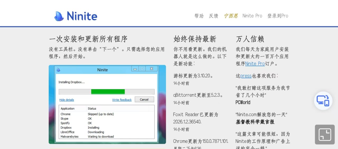Click PCWorld attribution text
This screenshot has height=149, width=338.
pyautogui.click(x=243, y=103)
